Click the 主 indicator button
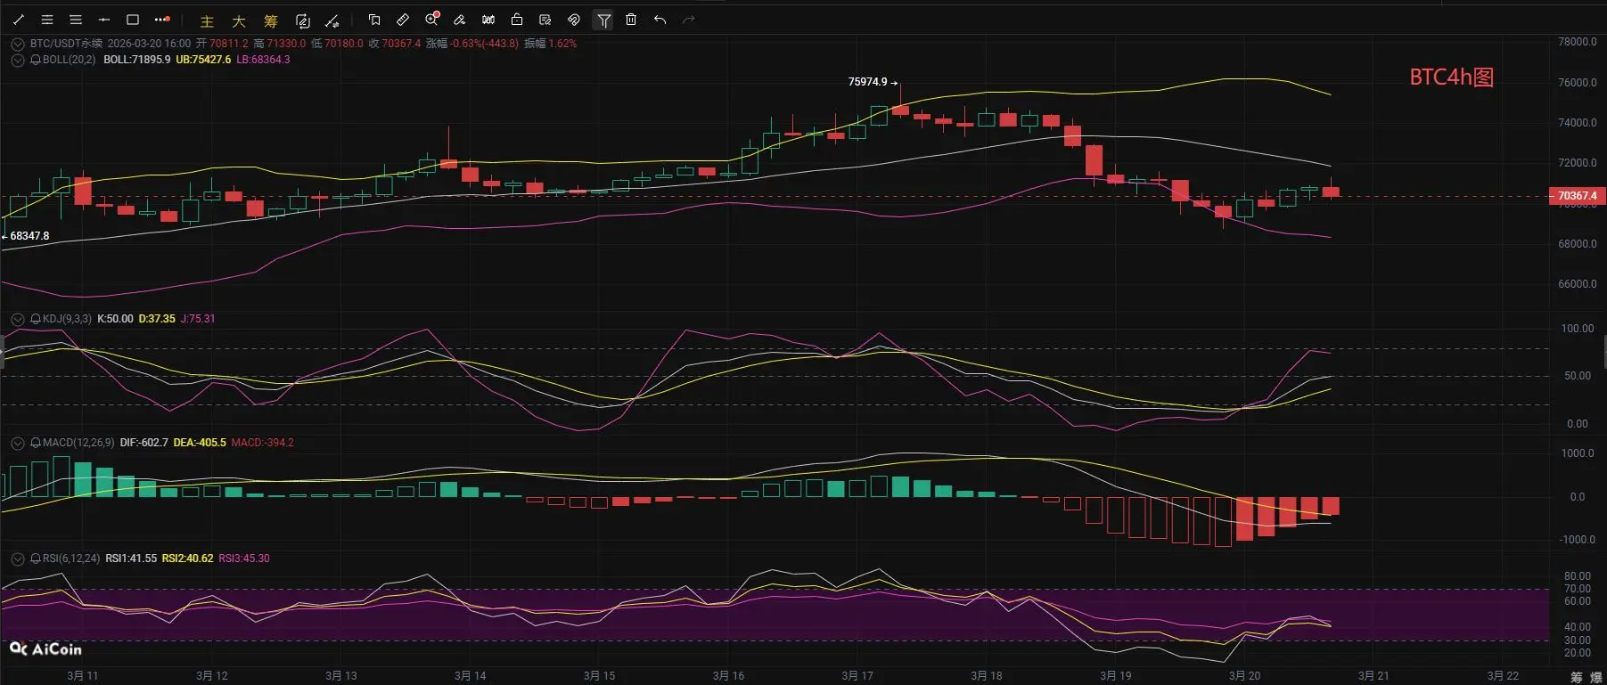Screen dimensions: 1607x685 click(207, 20)
